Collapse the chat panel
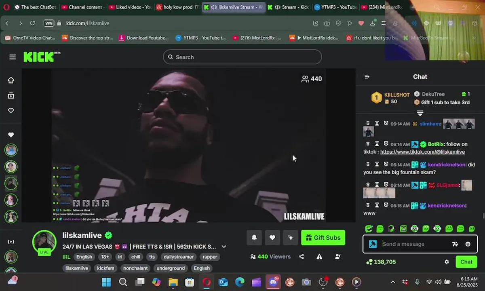 pyautogui.click(x=367, y=77)
